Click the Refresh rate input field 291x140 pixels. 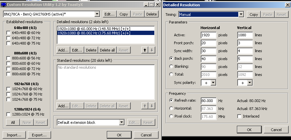pos(209,101)
